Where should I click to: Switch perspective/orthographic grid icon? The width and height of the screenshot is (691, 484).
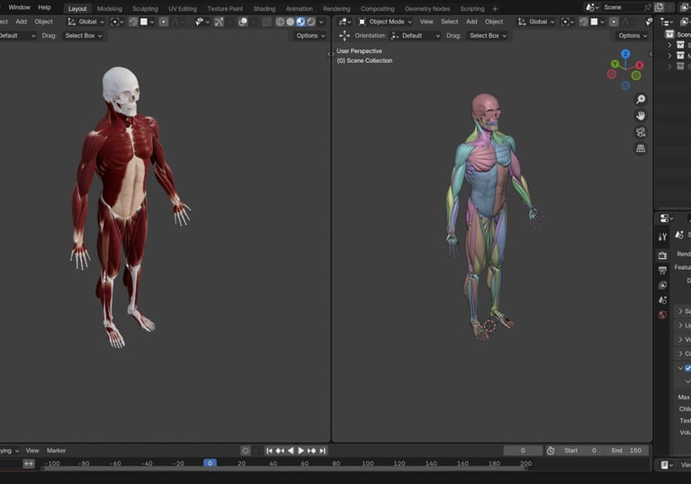pyautogui.click(x=641, y=148)
